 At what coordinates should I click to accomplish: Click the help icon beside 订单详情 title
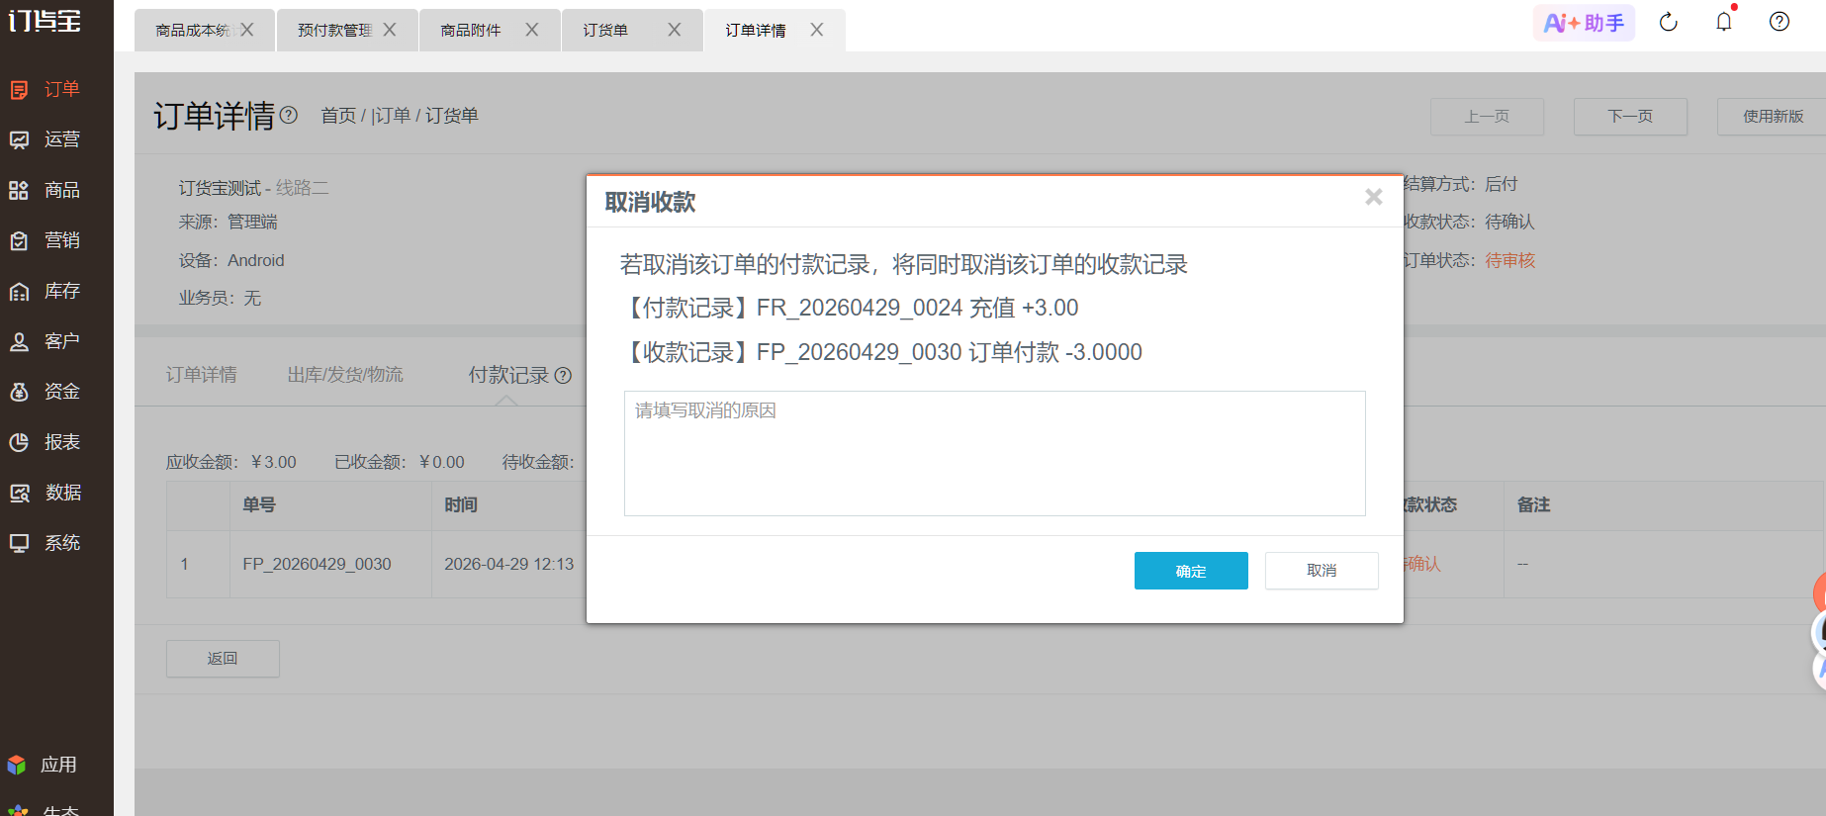click(x=289, y=115)
